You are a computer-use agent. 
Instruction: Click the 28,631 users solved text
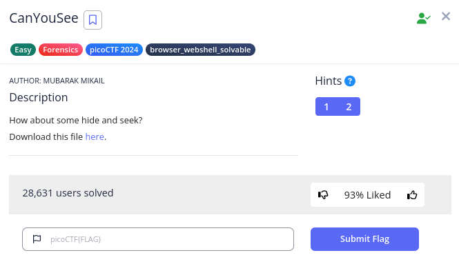68,193
